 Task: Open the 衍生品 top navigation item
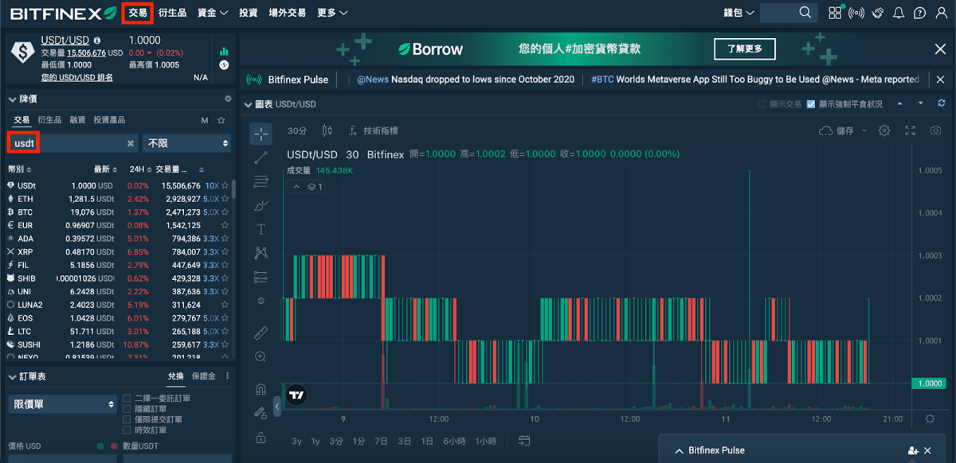point(172,13)
